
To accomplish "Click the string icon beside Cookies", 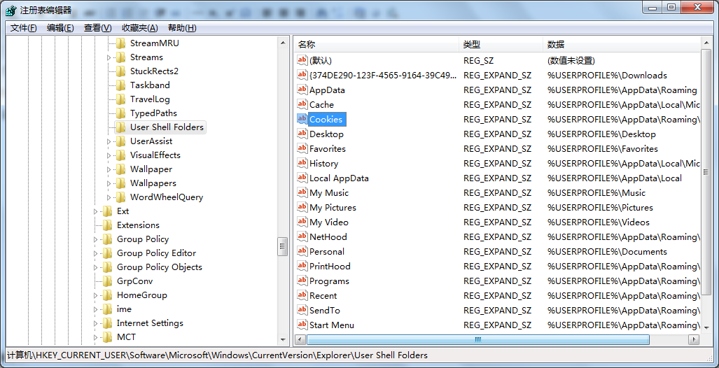I will 302,119.
